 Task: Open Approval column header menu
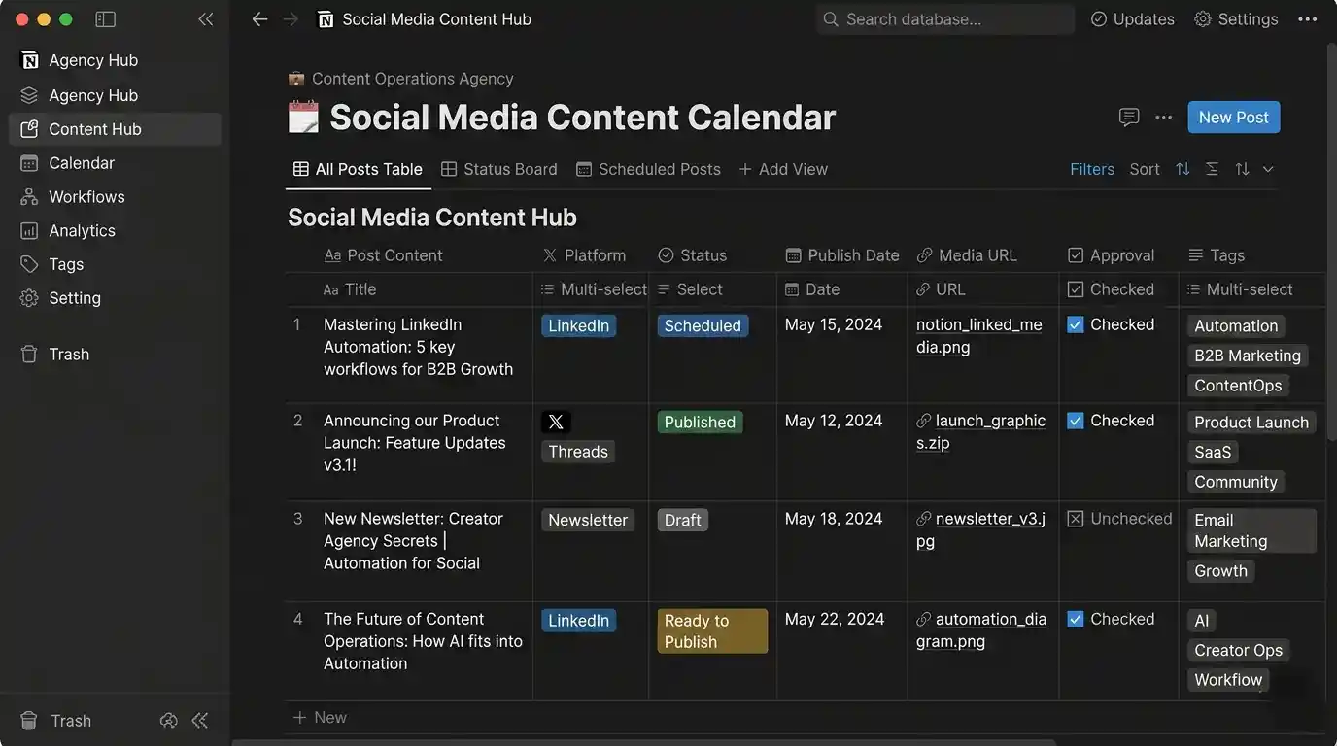pos(1112,255)
